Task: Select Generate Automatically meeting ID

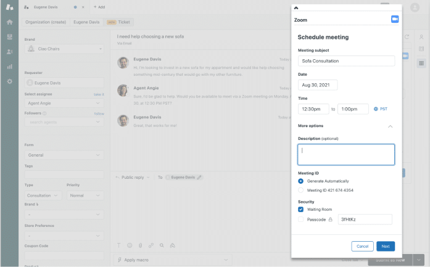Action: pos(300,181)
